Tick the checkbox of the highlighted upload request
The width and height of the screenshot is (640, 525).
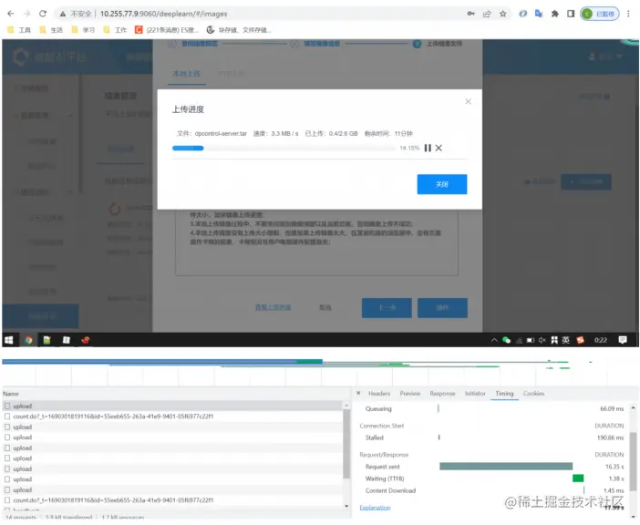coord(7,406)
